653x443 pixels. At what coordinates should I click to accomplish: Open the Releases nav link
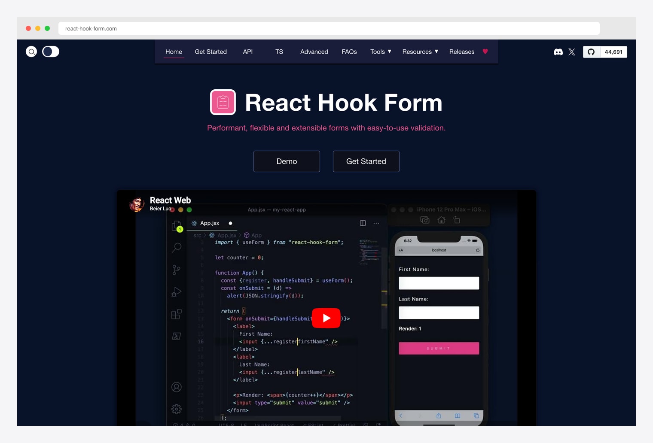[462, 52]
